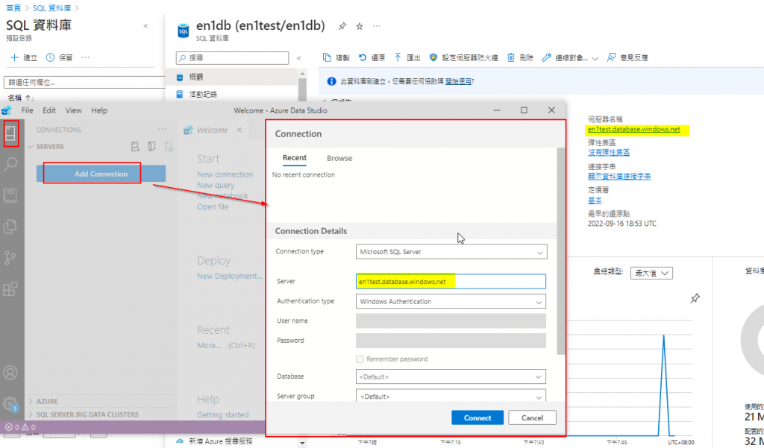Click the Server name input field
Viewport: 764px width, 448px height.
tap(451, 282)
